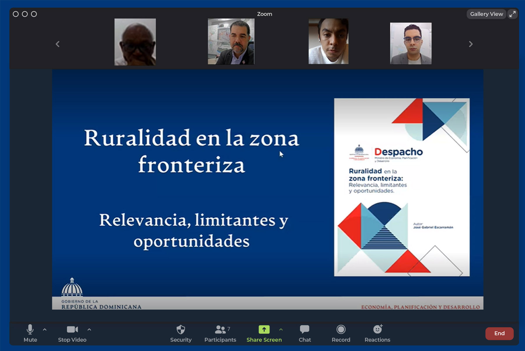Click the green Share Screen icon
The width and height of the screenshot is (525, 351).
tap(264, 329)
